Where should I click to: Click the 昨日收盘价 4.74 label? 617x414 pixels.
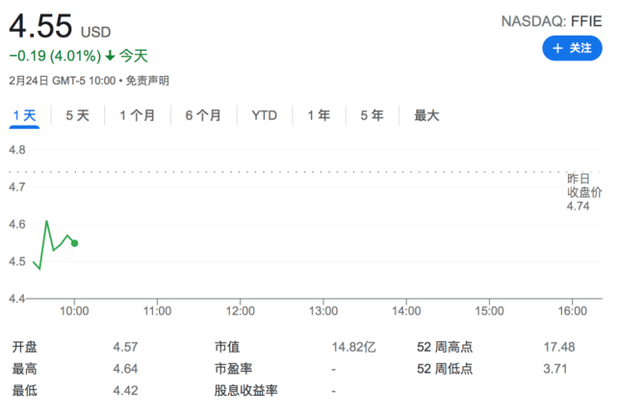584,192
